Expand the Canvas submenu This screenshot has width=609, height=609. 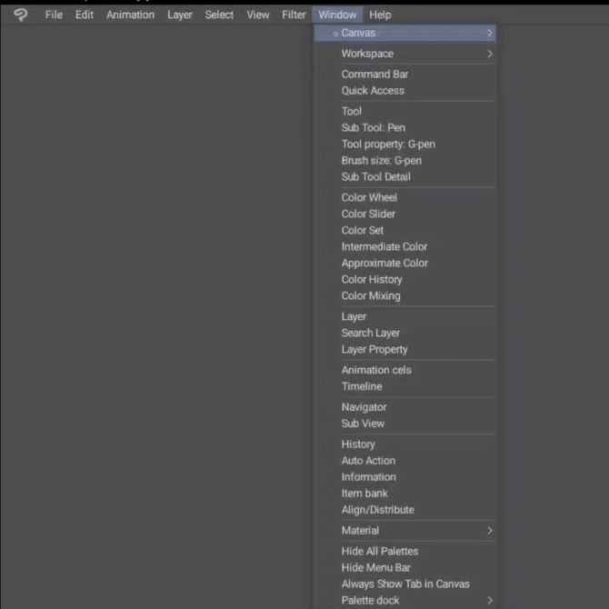404,34
